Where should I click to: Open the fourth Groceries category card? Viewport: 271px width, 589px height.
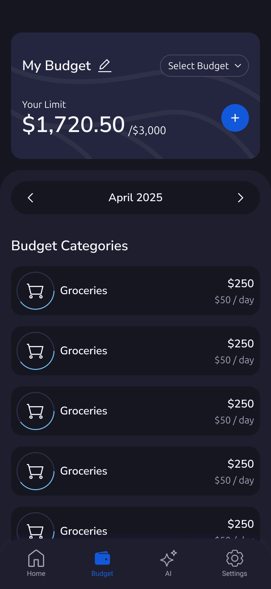pyautogui.click(x=135, y=471)
